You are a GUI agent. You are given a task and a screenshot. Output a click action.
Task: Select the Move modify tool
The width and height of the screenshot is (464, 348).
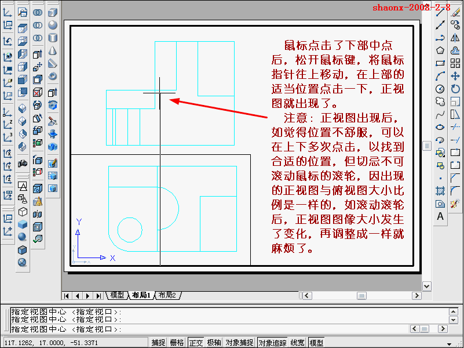point(455,76)
